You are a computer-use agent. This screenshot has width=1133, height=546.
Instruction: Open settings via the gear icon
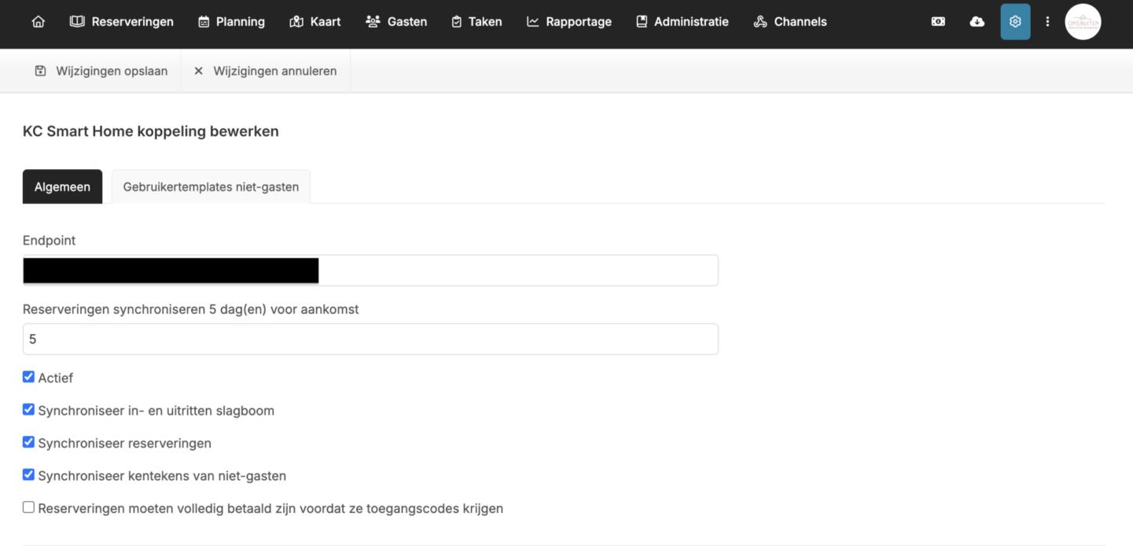click(1015, 22)
